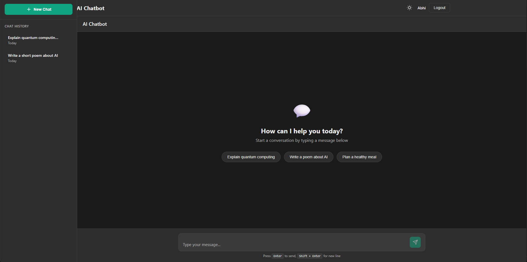
Task: Choose the 'Explain quantum computing' suggestion chip
Action: (x=251, y=157)
